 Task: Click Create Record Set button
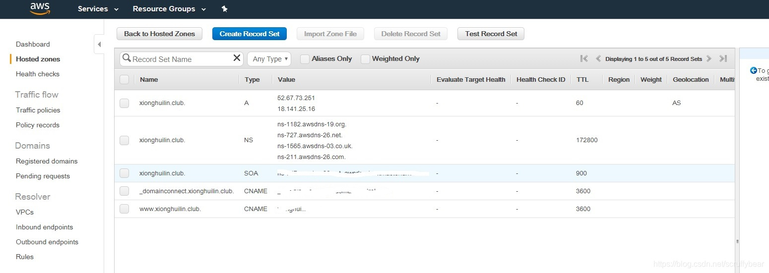coord(250,34)
